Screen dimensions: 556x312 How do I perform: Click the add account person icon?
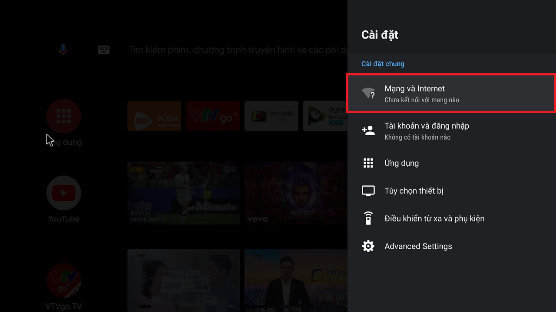(368, 130)
